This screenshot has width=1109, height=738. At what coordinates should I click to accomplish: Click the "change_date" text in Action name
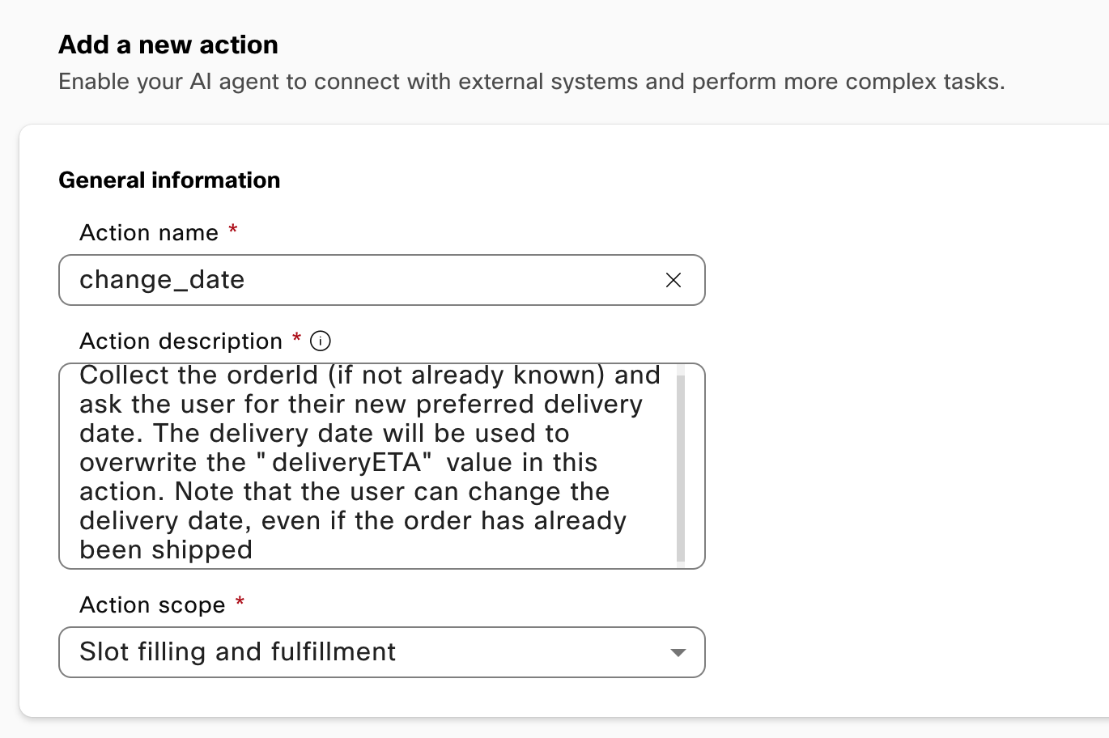[x=162, y=280]
